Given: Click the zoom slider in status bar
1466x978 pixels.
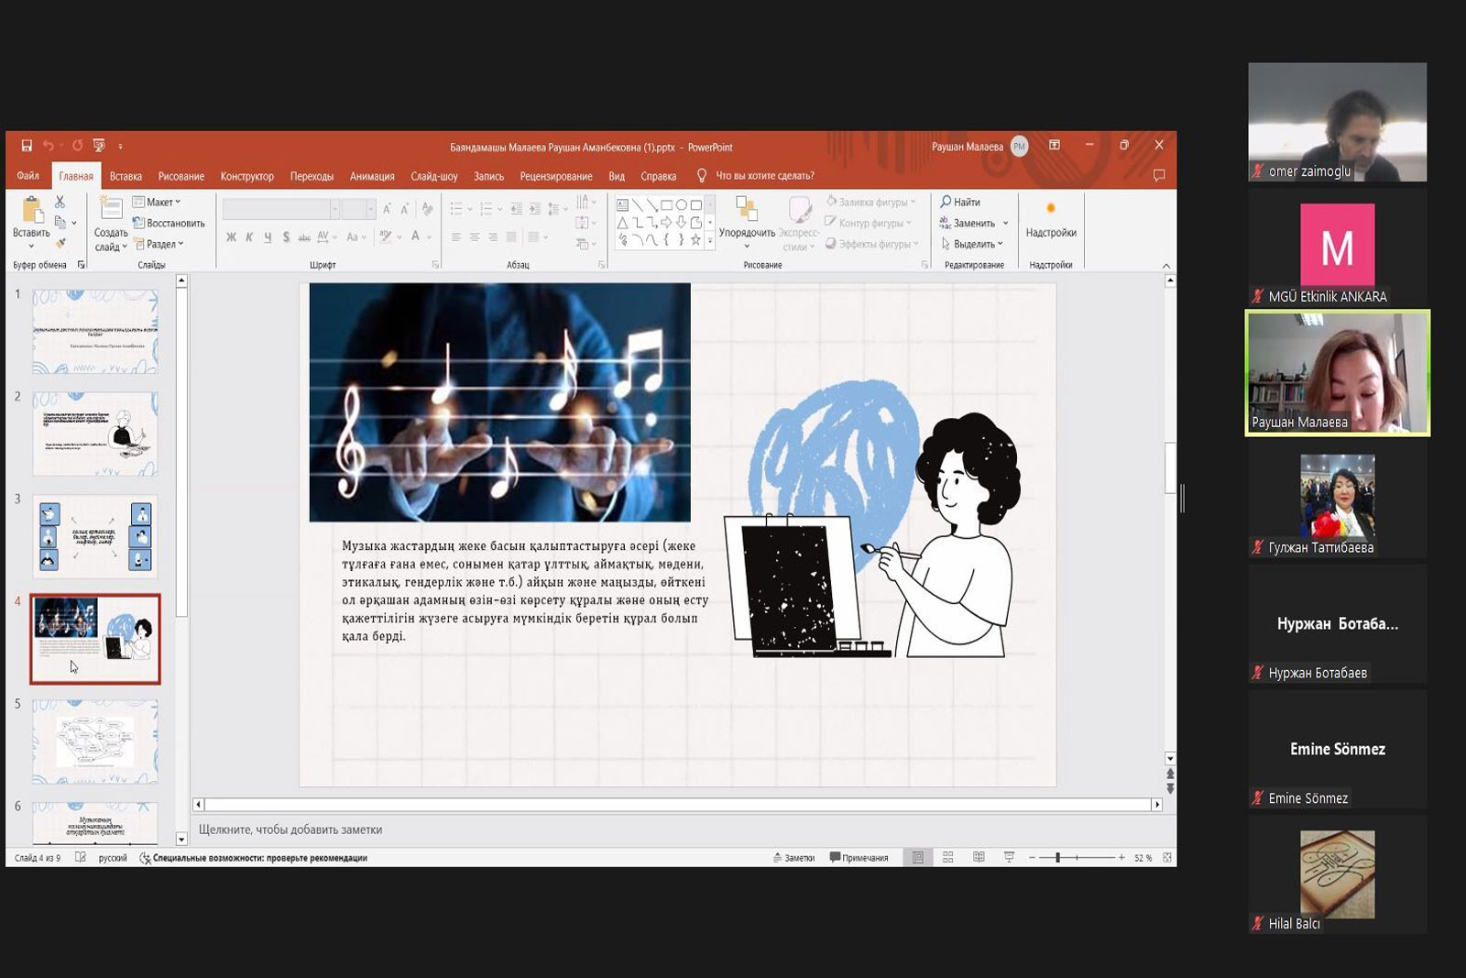Looking at the screenshot, I should click(x=1077, y=857).
